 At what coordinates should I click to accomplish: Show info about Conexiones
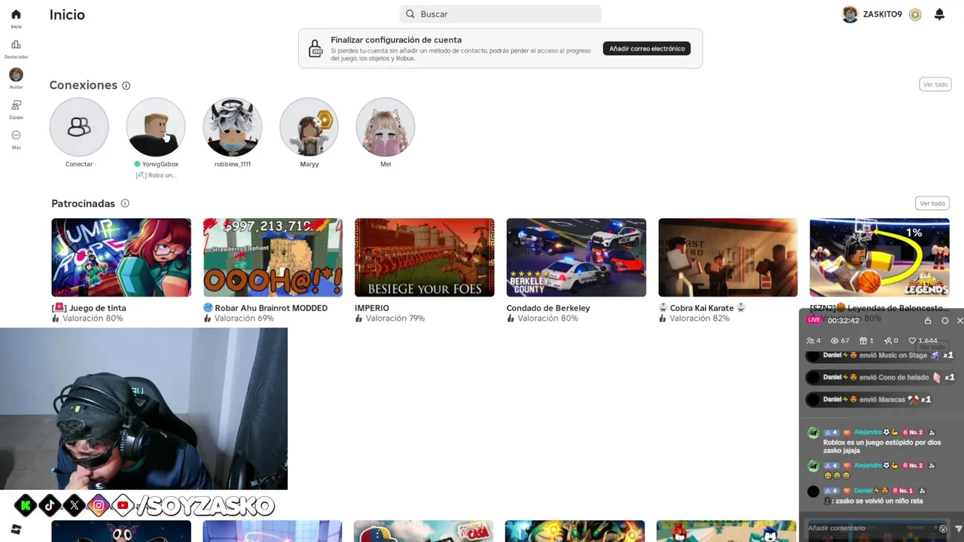point(126,86)
